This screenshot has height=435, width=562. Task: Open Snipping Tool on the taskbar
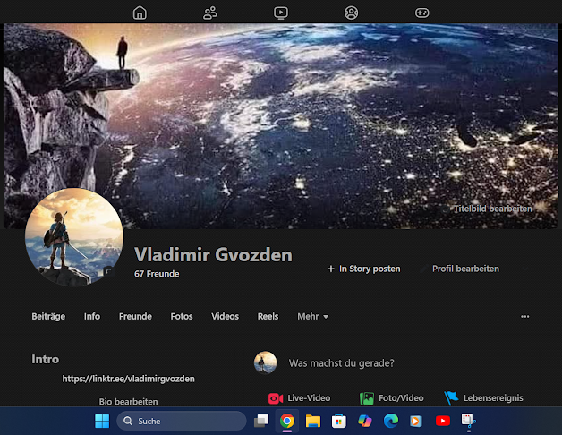(468, 421)
